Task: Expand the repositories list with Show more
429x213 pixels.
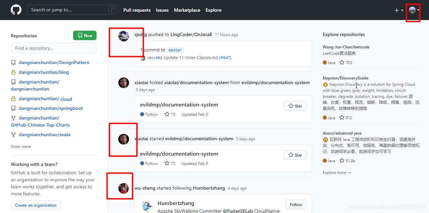Action: [x=21, y=147]
